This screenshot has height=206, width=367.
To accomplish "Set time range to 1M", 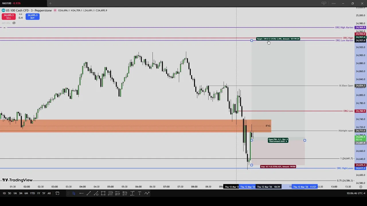I will 15,193.
